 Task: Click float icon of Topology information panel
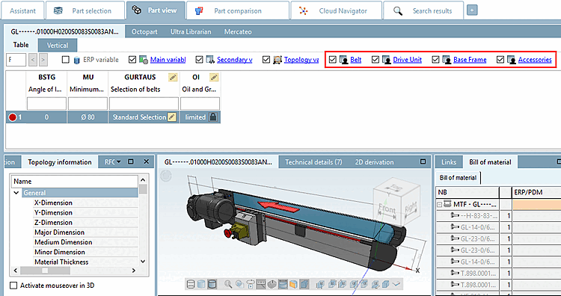click(131, 162)
